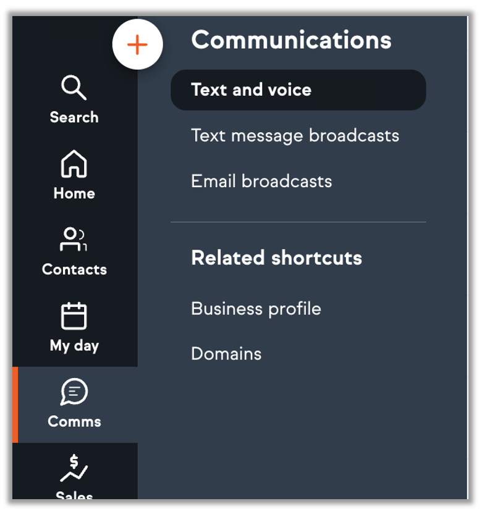The image size is (482, 514).
Task: Select the Comms chat bubble icon
Action: pyautogui.click(x=74, y=392)
